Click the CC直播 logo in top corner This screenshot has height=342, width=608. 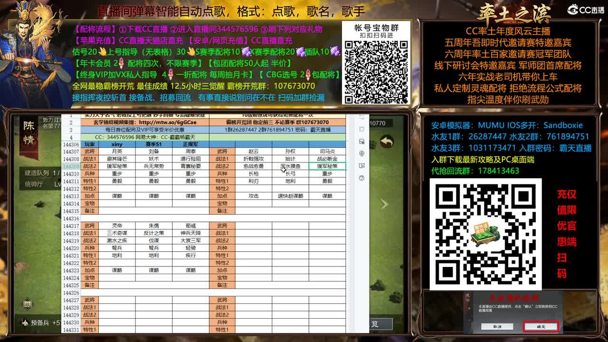586,10
